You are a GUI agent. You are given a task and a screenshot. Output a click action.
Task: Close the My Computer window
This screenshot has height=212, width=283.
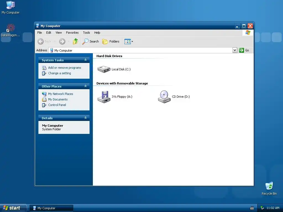[x=250, y=26]
